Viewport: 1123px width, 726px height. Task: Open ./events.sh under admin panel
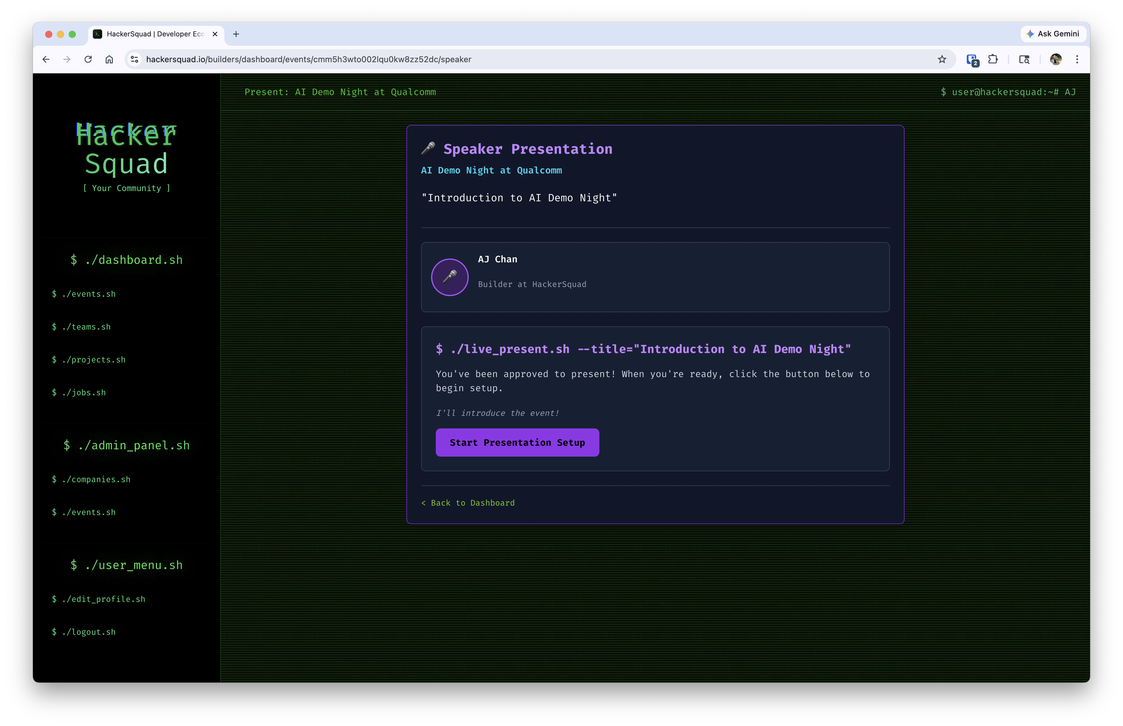[83, 512]
